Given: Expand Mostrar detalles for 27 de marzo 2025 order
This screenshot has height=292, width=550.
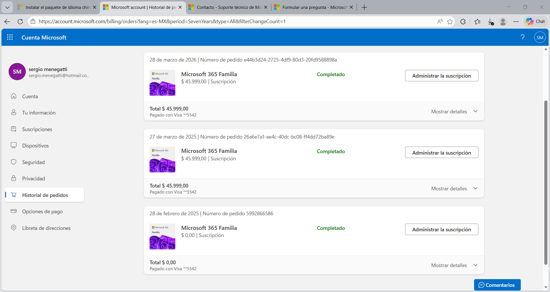Looking at the screenshot, I should pos(454,189).
